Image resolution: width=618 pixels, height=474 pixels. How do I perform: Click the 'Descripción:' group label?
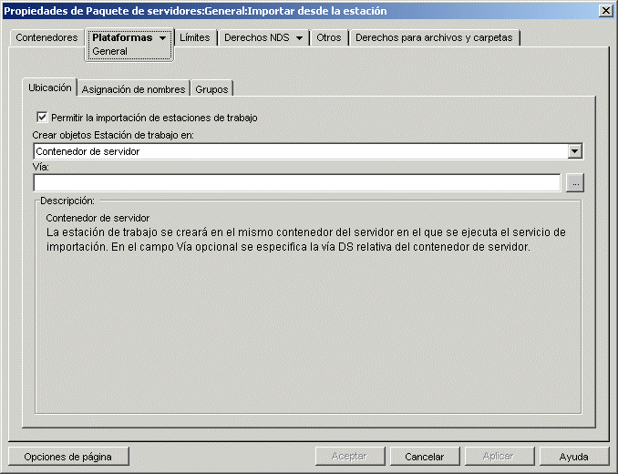[x=67, y=201]
